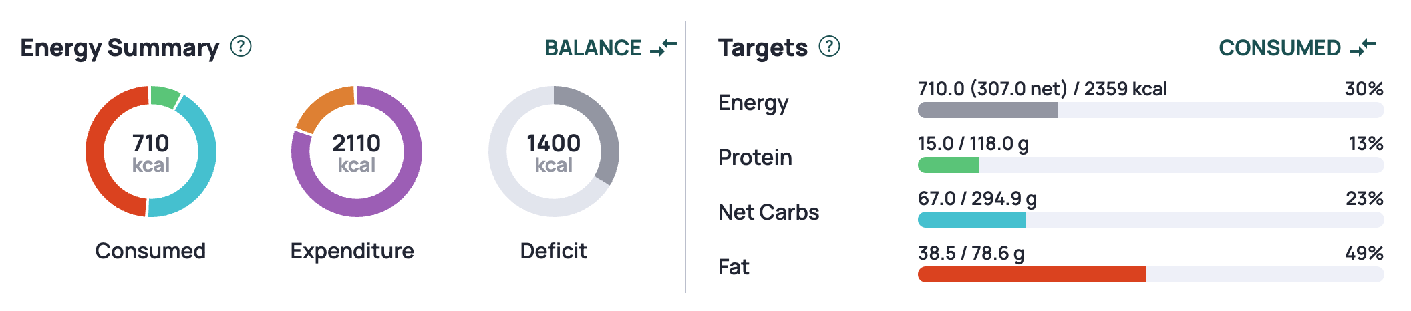This screenshot has height=311, width=1411.
Task: Select the 2110 kcal Expenditure donut chart
Action: pyautogui.click(x=357, y=151)
